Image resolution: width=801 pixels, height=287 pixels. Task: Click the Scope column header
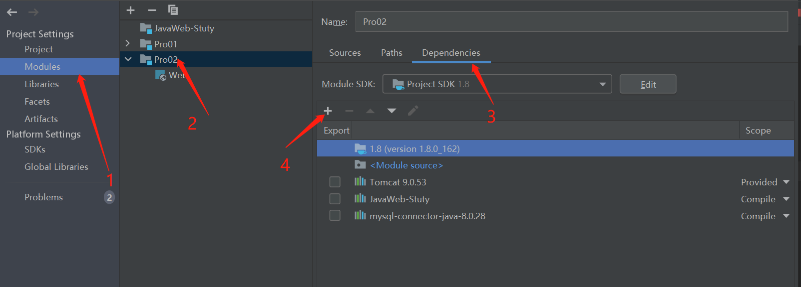(758, 131)
